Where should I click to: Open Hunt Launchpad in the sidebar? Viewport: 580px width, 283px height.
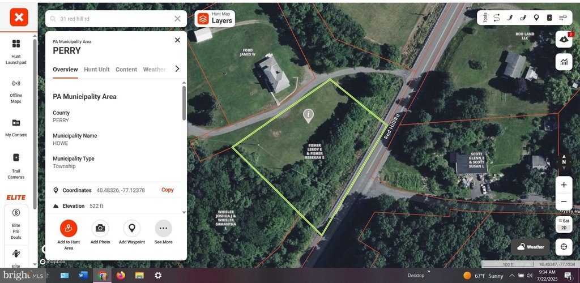click(16, 52)
